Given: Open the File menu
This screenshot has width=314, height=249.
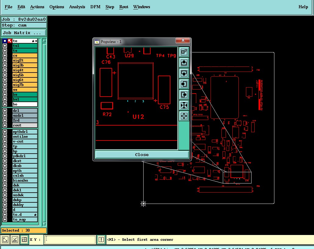Looking at the screenshot, I should click(9, 7).
